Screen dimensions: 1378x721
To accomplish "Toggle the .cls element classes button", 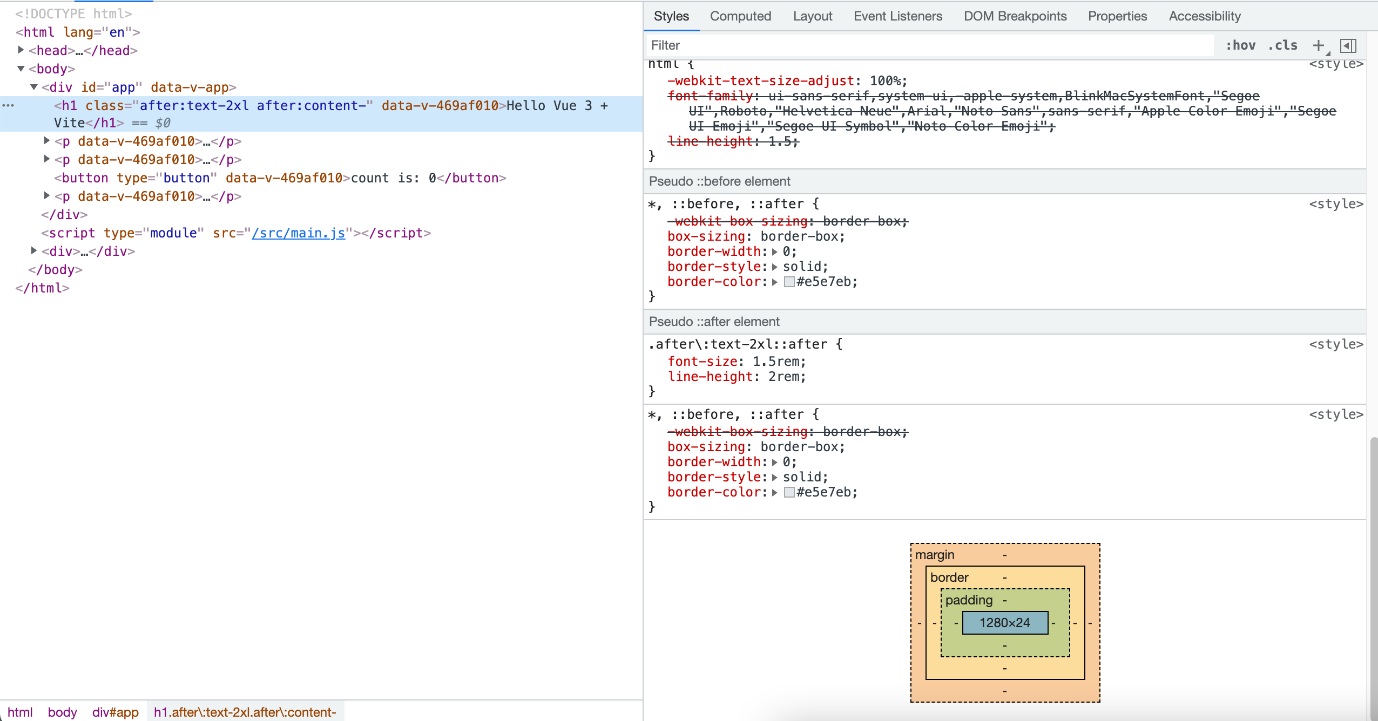I will (x=1283, y=45).
